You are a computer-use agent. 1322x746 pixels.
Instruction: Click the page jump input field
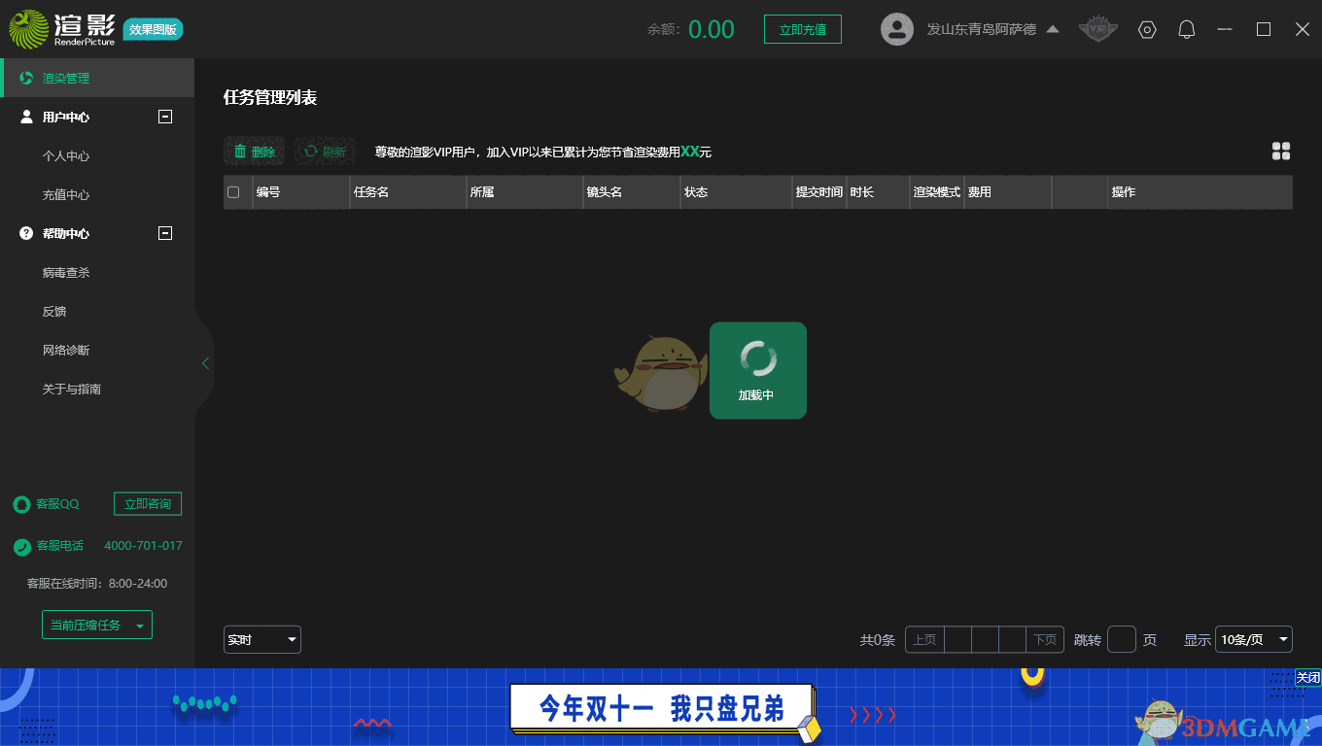point(1121,639)
